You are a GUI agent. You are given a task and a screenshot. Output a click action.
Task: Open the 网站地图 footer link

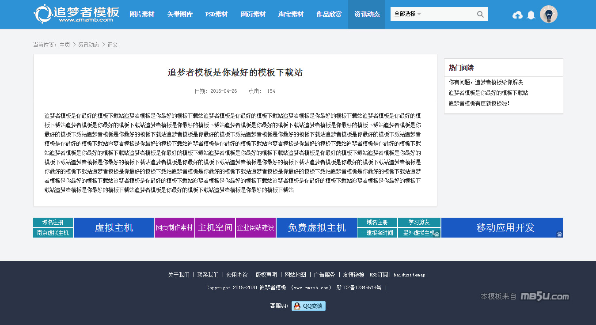295,275
